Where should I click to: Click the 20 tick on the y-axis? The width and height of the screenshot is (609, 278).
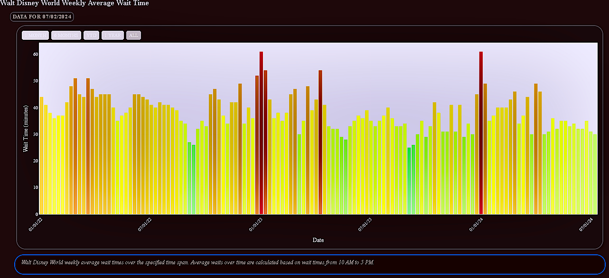pyautogui.click(x=35, y=161)
